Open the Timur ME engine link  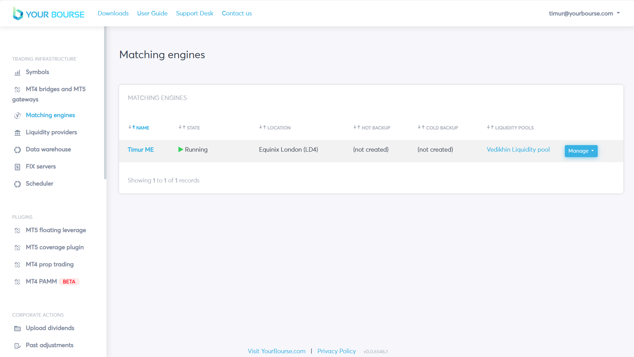click(x=140, y=150)
